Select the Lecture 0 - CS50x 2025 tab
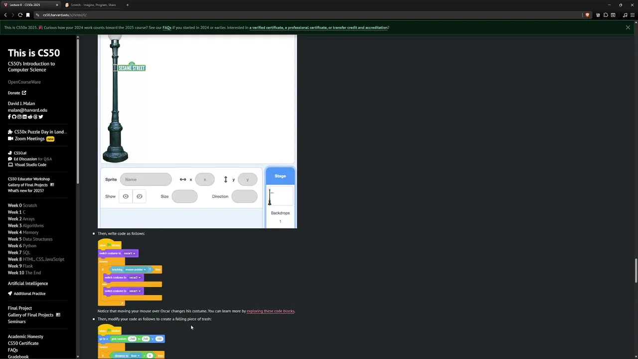This screenshot has height=359, width=638. pos(30,5)
